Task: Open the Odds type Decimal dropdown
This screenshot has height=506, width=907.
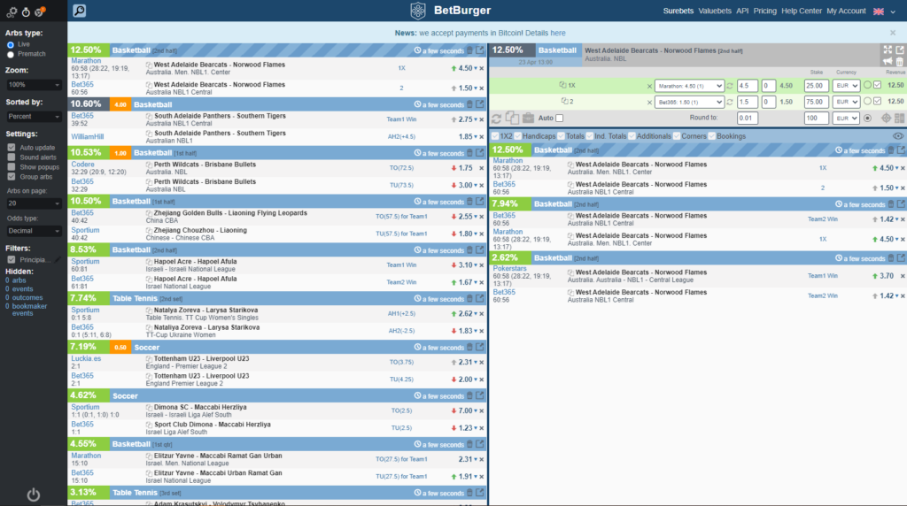Action: pos(34,231)
